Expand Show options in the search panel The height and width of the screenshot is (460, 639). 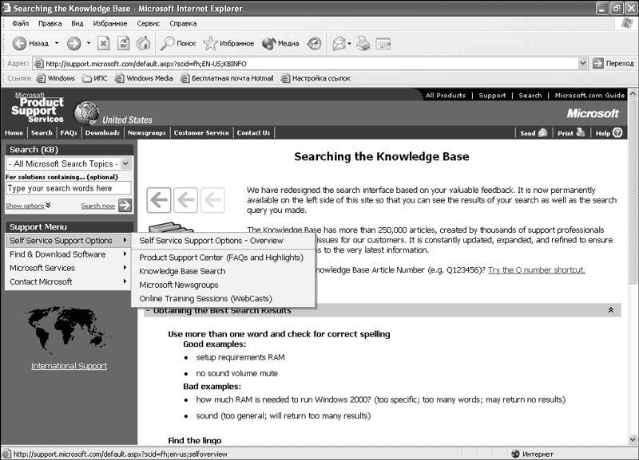[28, 206]
